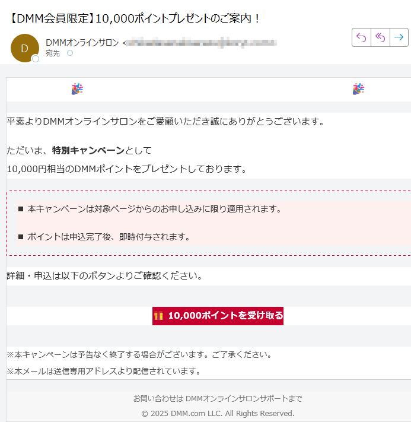Click footer text お問い合わせは DMMオンラインサロンサポートまで
The width and height of the screenshot is (411, 422).
point(218,399)
